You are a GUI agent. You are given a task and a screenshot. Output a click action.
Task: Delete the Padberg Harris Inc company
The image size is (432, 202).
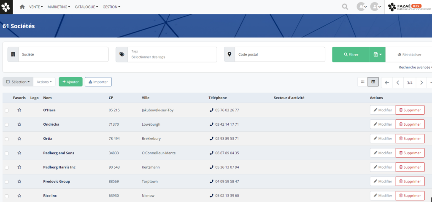coord(410,167)
